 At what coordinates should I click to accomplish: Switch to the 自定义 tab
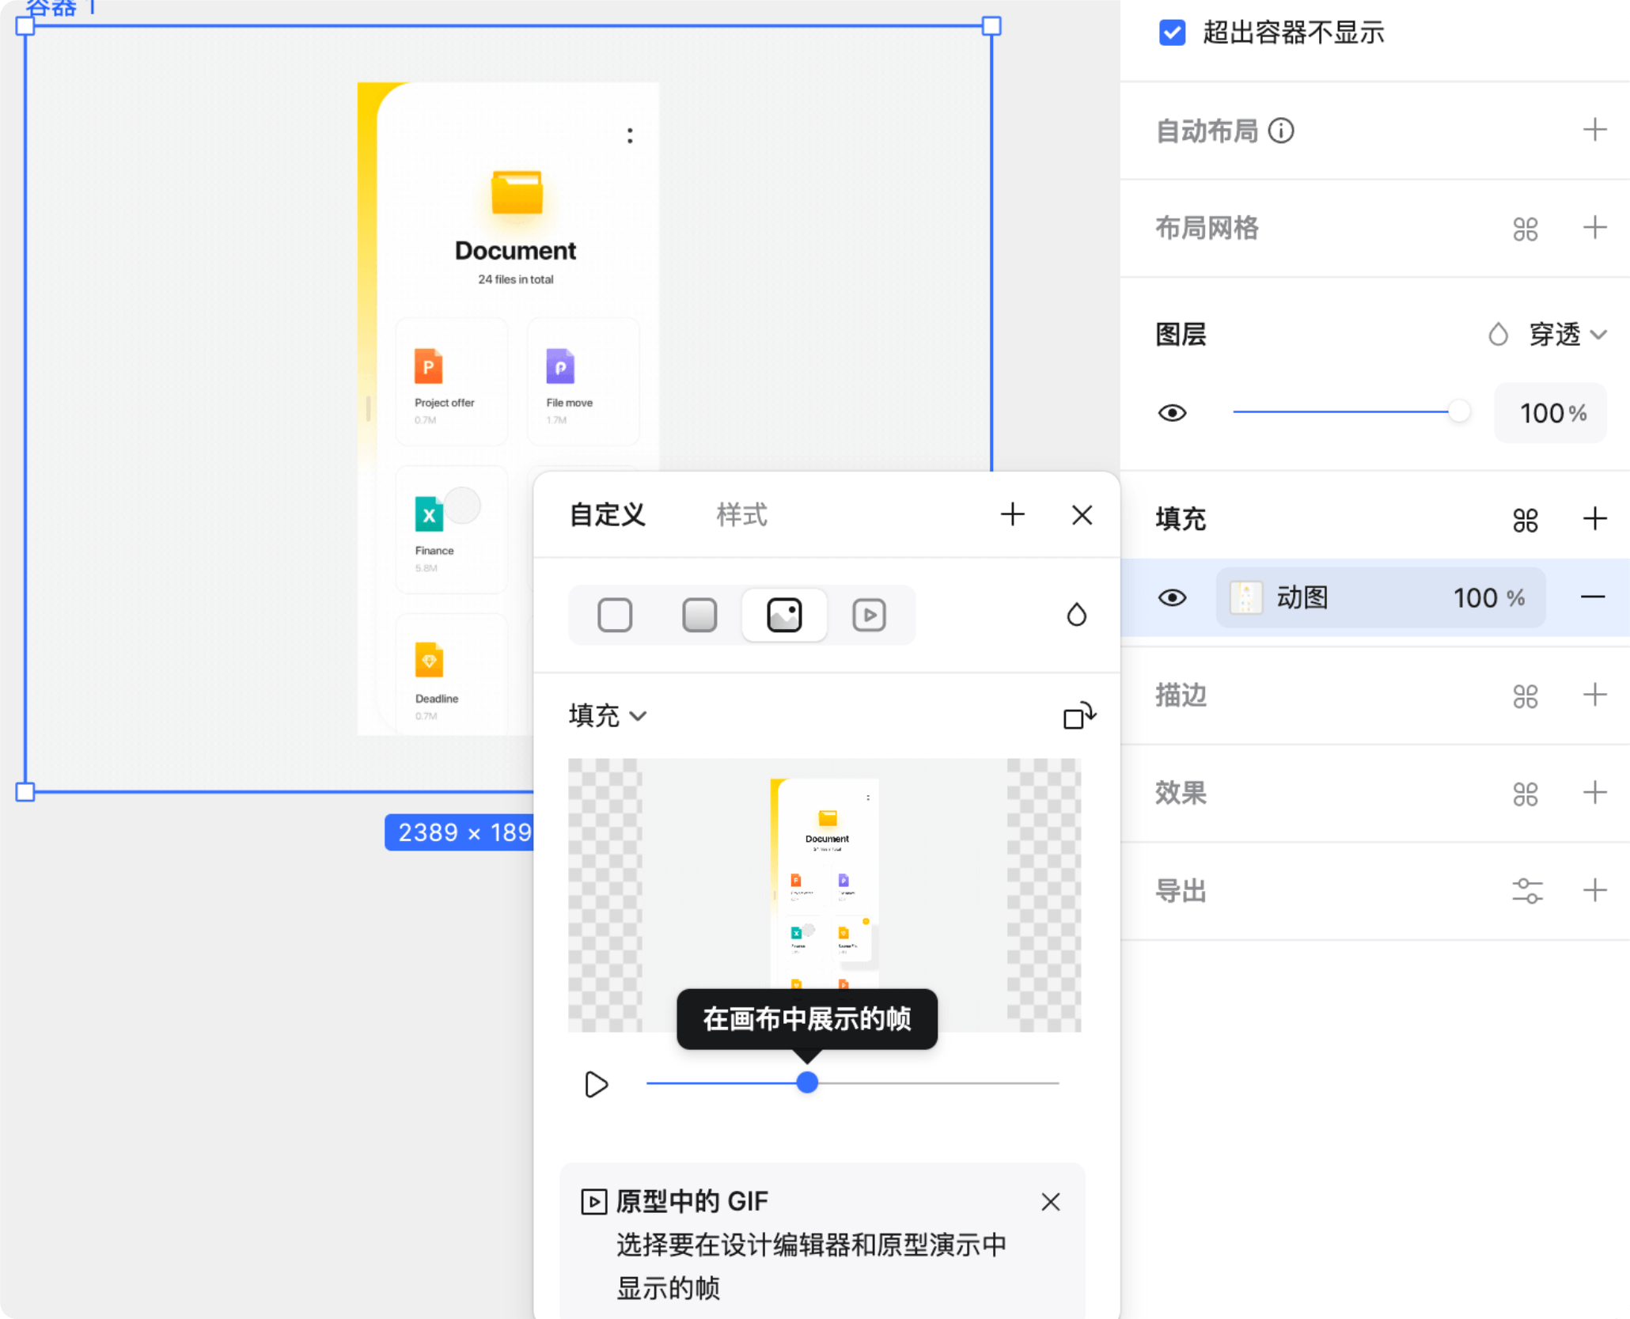[x=606, y=514]
